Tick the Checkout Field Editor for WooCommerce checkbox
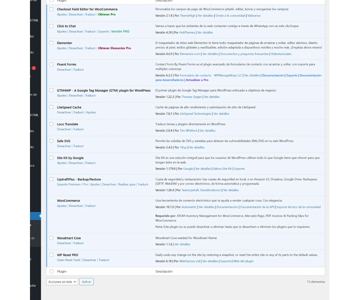The width and height of the screenshot is (360, 300). [x=51, y=9]
